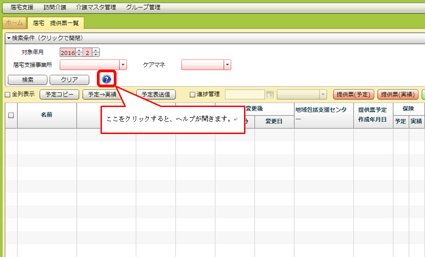Toggle the 全列表示 checkbox
425x257 pixels.
7,95
